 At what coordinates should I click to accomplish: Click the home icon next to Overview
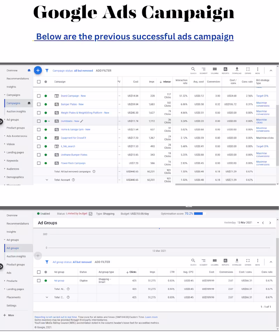(29, 70)
